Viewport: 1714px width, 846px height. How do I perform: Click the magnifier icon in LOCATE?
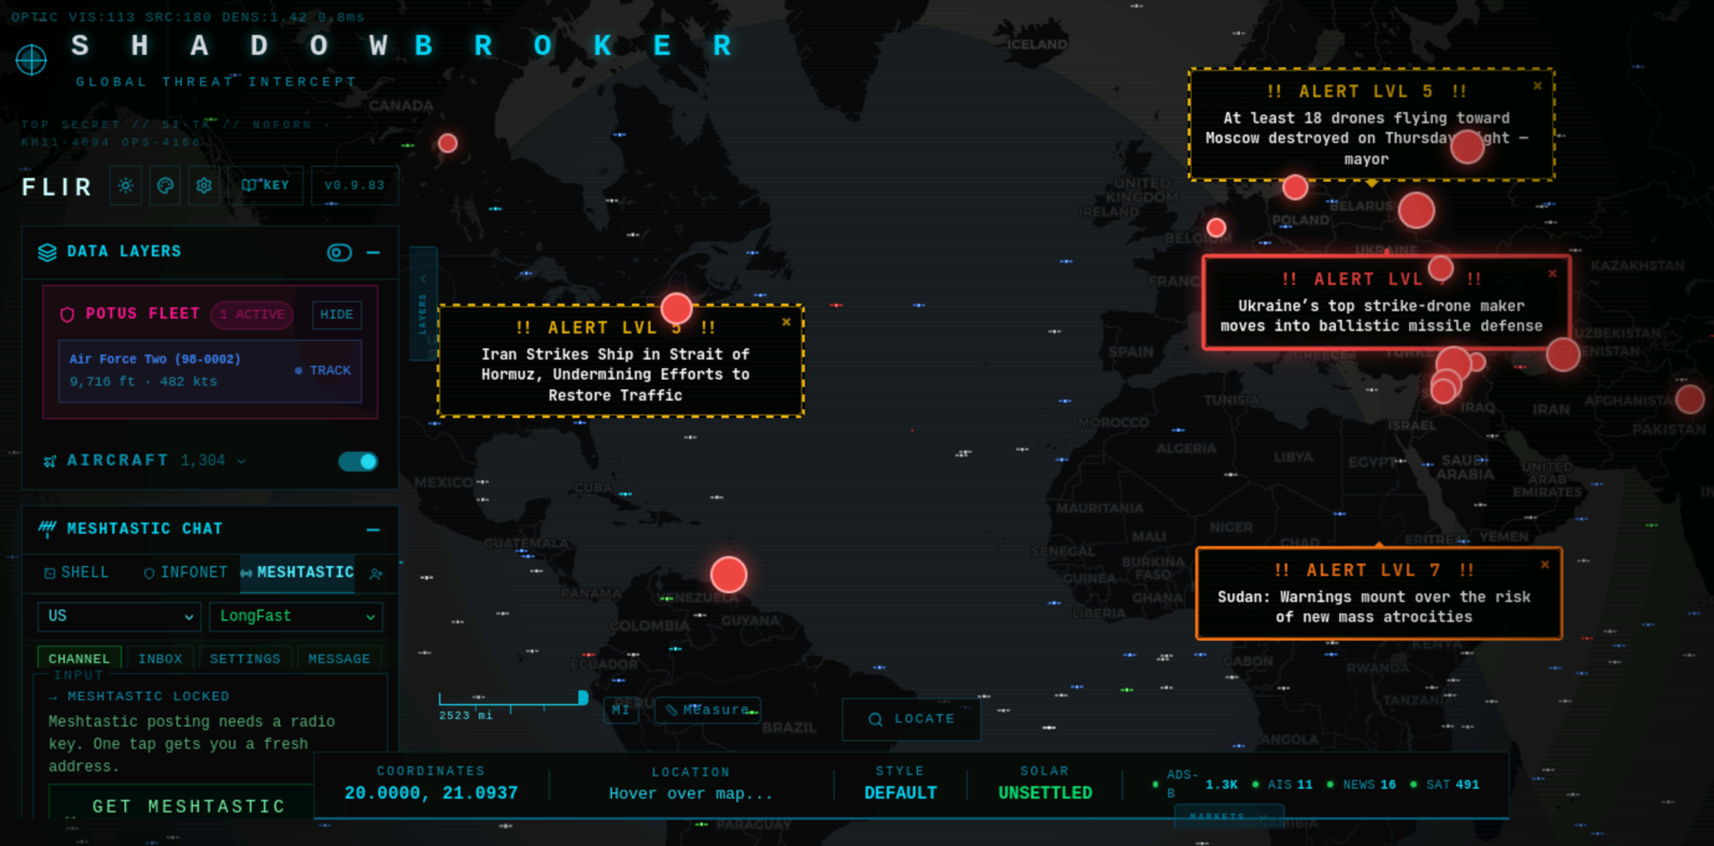[875, 719]
